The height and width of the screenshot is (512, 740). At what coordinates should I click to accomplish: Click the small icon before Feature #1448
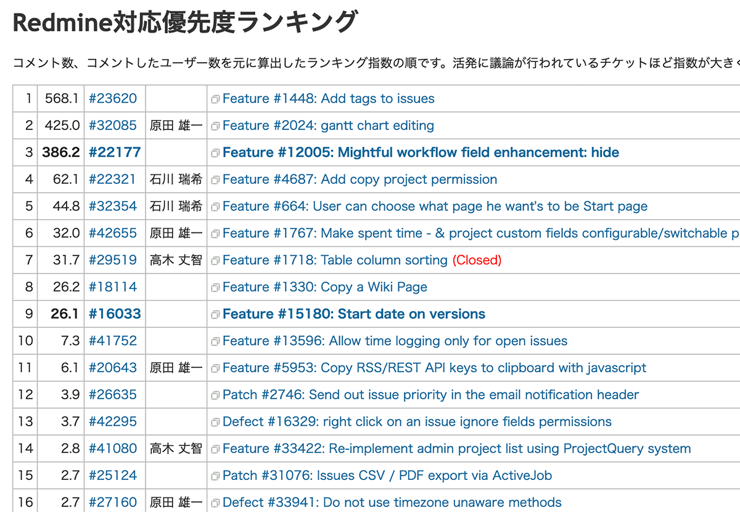[x=215, y=99]
